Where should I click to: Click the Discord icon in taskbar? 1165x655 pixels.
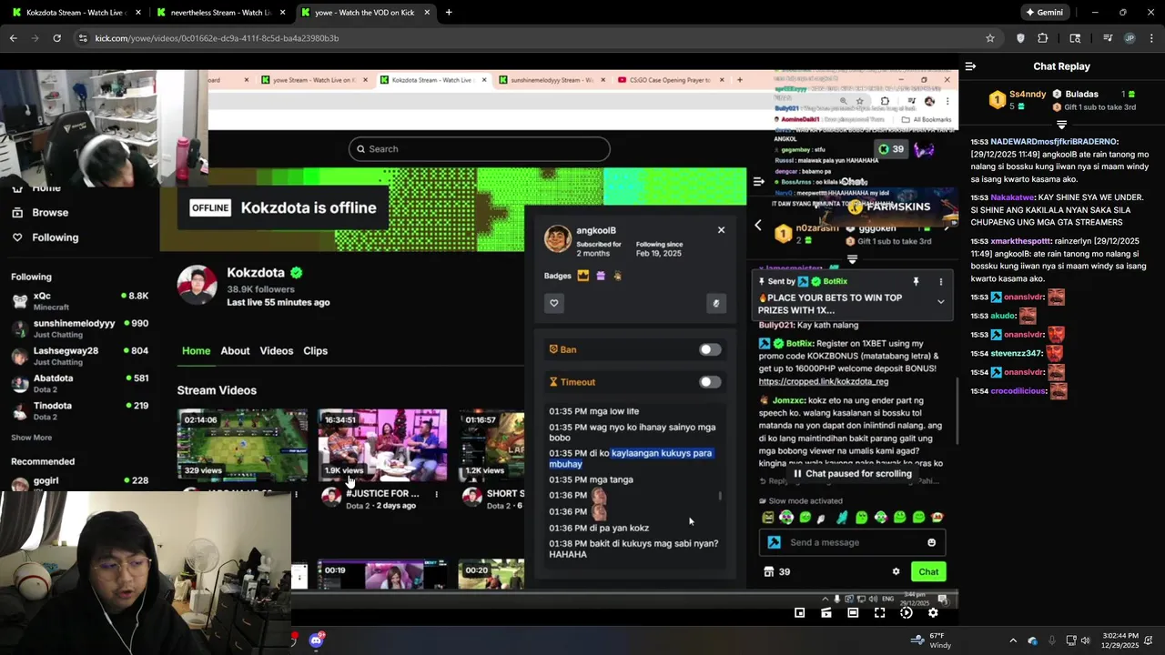[316, 640]
